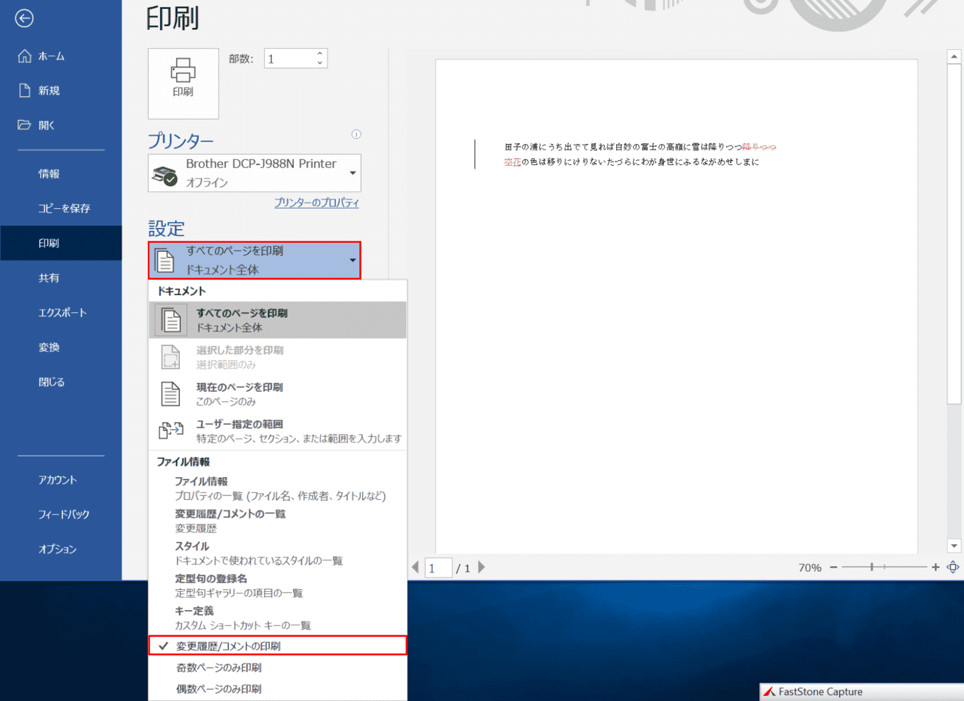Viewport: 964px width, 701px height.
Task: Select スタイル list option
Action: (278, 554)
